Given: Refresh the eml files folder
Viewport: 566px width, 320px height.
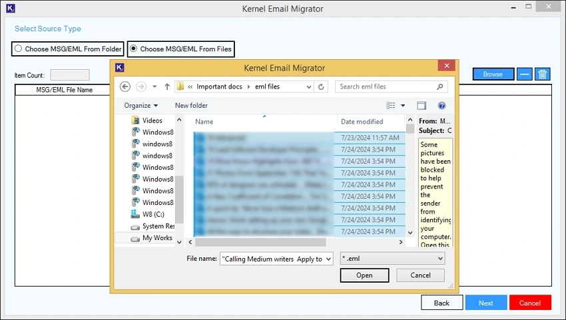Looking at the screenshot, I should click(321, 86).
